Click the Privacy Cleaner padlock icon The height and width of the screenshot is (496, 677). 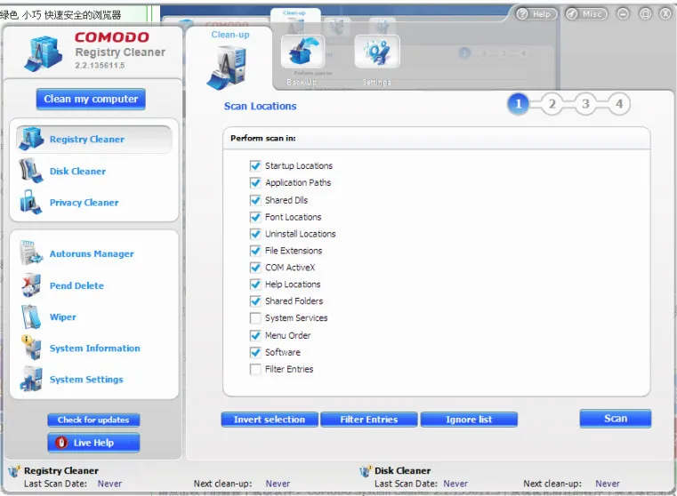tap(30, 202)
